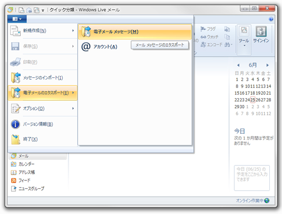282x214 pixels.
Task: Choose 終了(X) to exit
Action: pyautogui.click(x=43, y=139)
